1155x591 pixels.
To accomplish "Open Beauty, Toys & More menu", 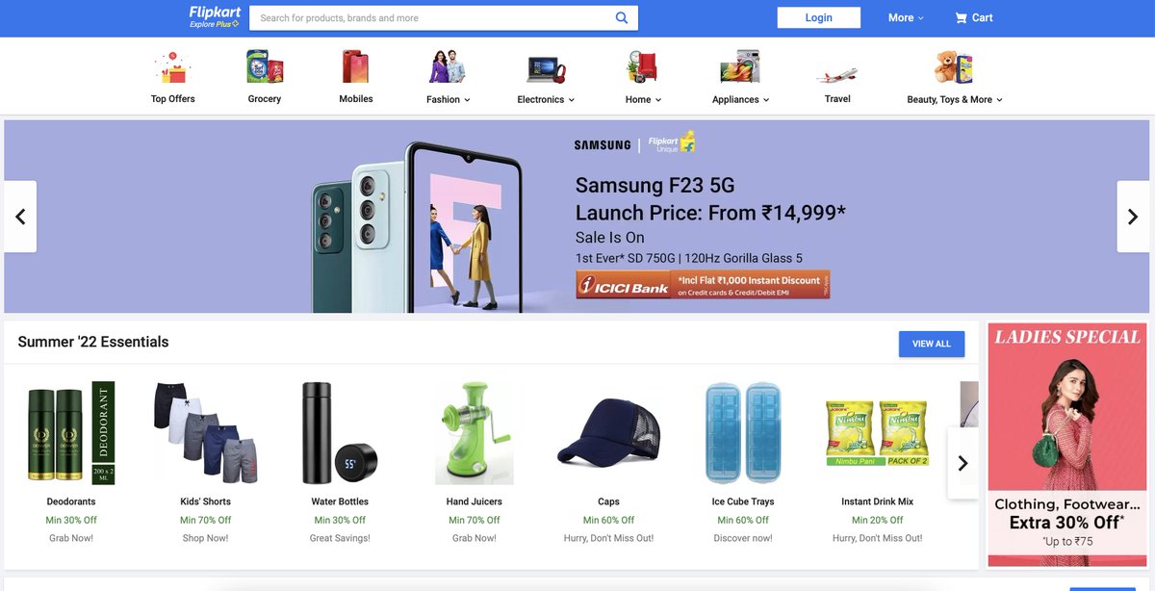I will pyautogui.click(x=955, y=99).
